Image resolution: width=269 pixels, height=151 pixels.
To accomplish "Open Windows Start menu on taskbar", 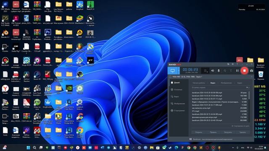I will pyautogui.click(x=28, y=148).
